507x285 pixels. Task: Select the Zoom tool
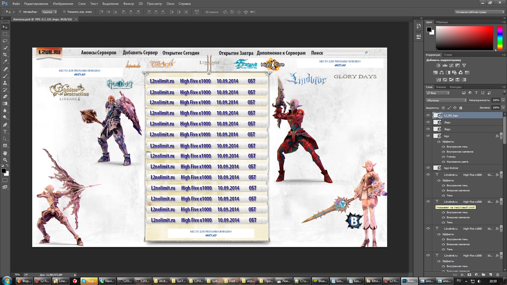tap(5, 160)
